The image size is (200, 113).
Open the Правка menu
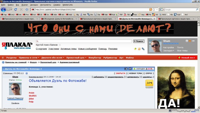tap(10, 5)
